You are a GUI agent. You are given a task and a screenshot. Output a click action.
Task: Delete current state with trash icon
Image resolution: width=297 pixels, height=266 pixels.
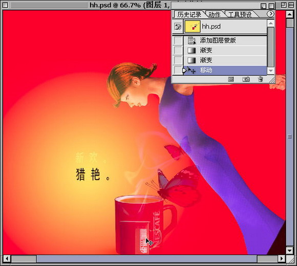(x=261, y=79)
